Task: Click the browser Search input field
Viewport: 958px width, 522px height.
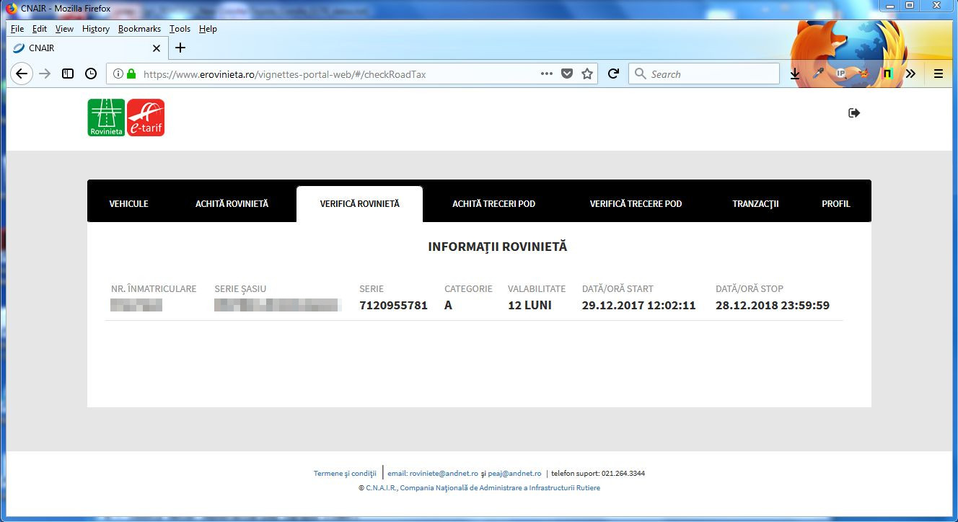Action: (x=711, y=74)
